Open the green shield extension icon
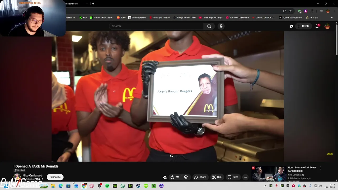Image resolution: width=338 pixels, height=190 pixels. tap(299, 11)
